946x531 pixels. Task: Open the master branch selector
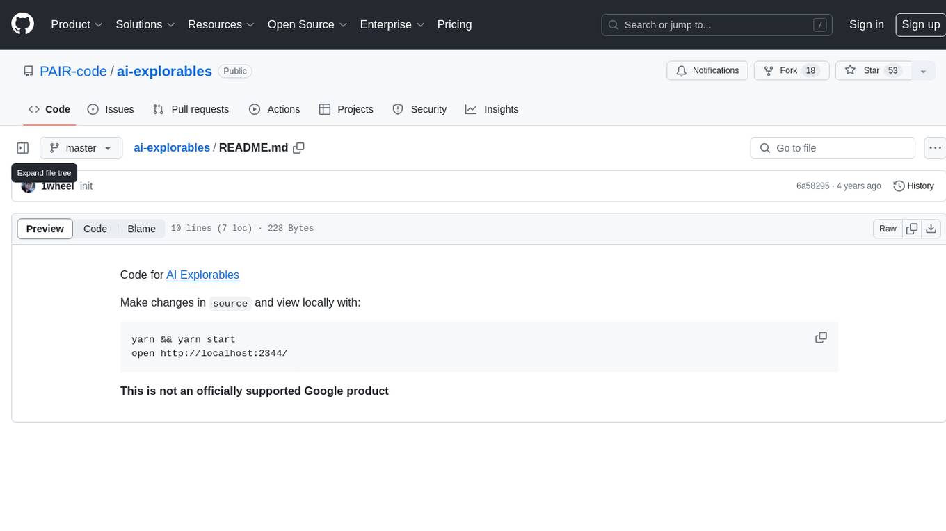81,148
